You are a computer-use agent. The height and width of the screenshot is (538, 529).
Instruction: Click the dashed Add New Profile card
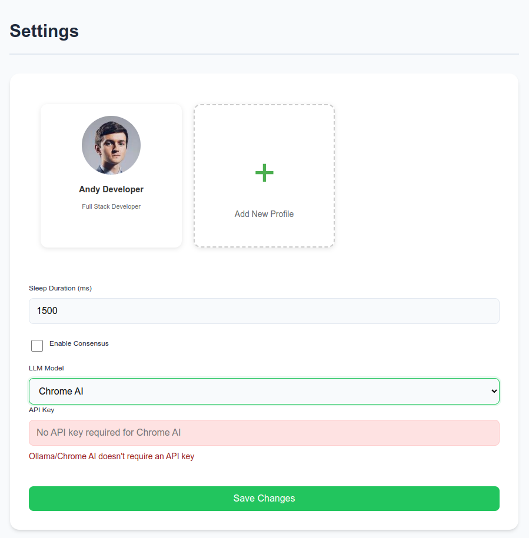coord(264,176)
